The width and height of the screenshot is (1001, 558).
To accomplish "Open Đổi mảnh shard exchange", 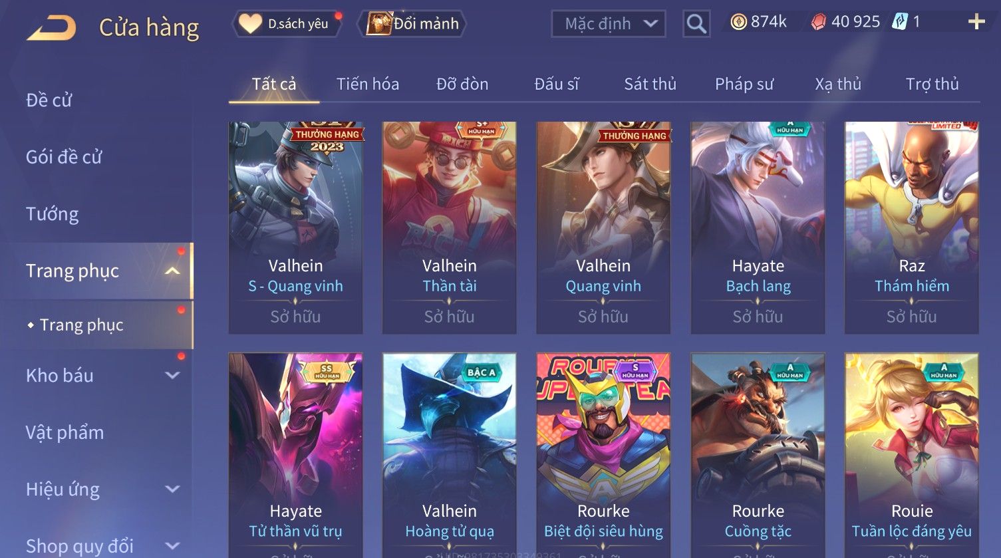I will [x=412, y=24].
